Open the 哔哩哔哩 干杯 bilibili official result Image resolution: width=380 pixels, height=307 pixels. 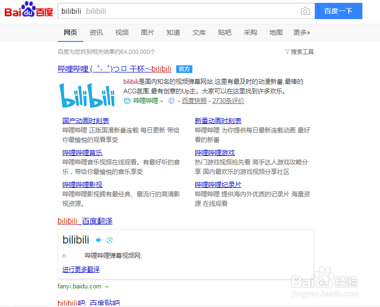coord(114,69)
